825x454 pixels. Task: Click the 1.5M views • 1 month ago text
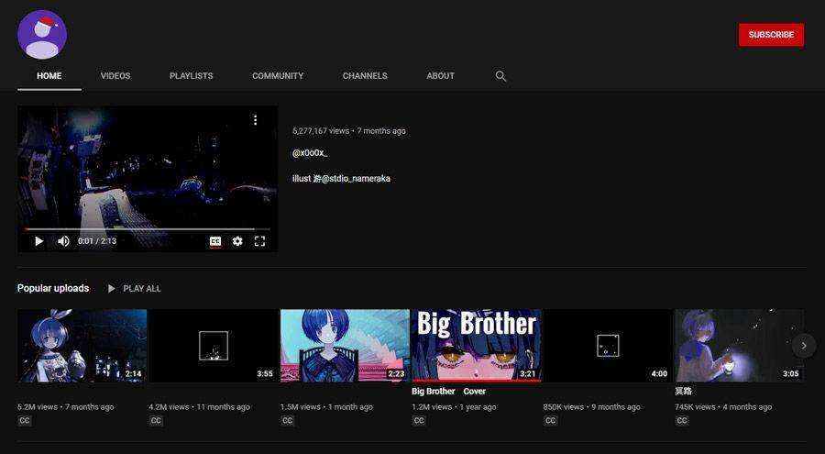(x=326, y=407)
